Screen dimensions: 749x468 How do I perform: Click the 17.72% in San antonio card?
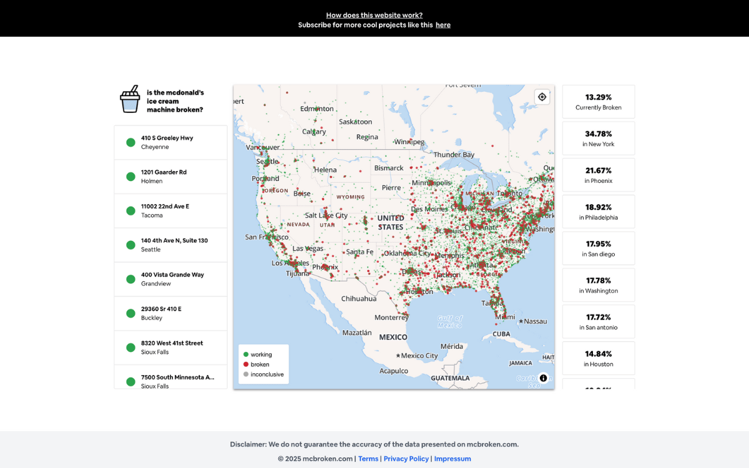[x=599, y=321]
